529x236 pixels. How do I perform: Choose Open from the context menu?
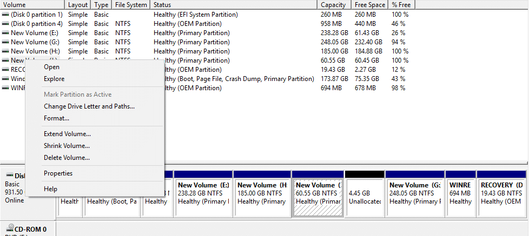pos(51,67)
